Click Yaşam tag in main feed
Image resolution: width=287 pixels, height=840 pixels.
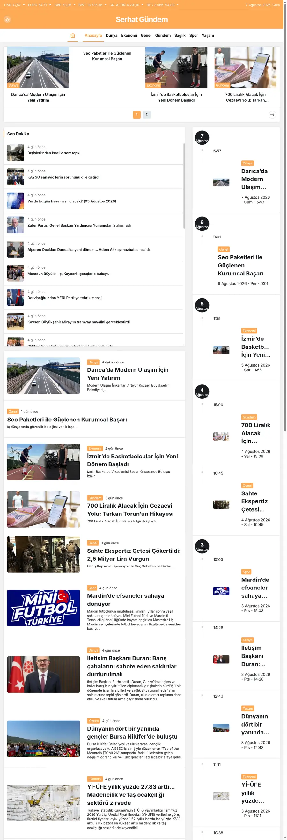point(94,721)
